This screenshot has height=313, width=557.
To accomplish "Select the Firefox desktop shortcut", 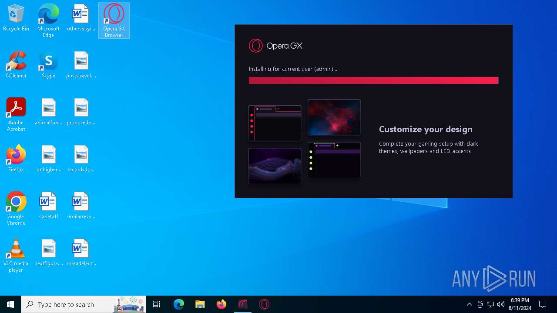I will click(16, 159).
